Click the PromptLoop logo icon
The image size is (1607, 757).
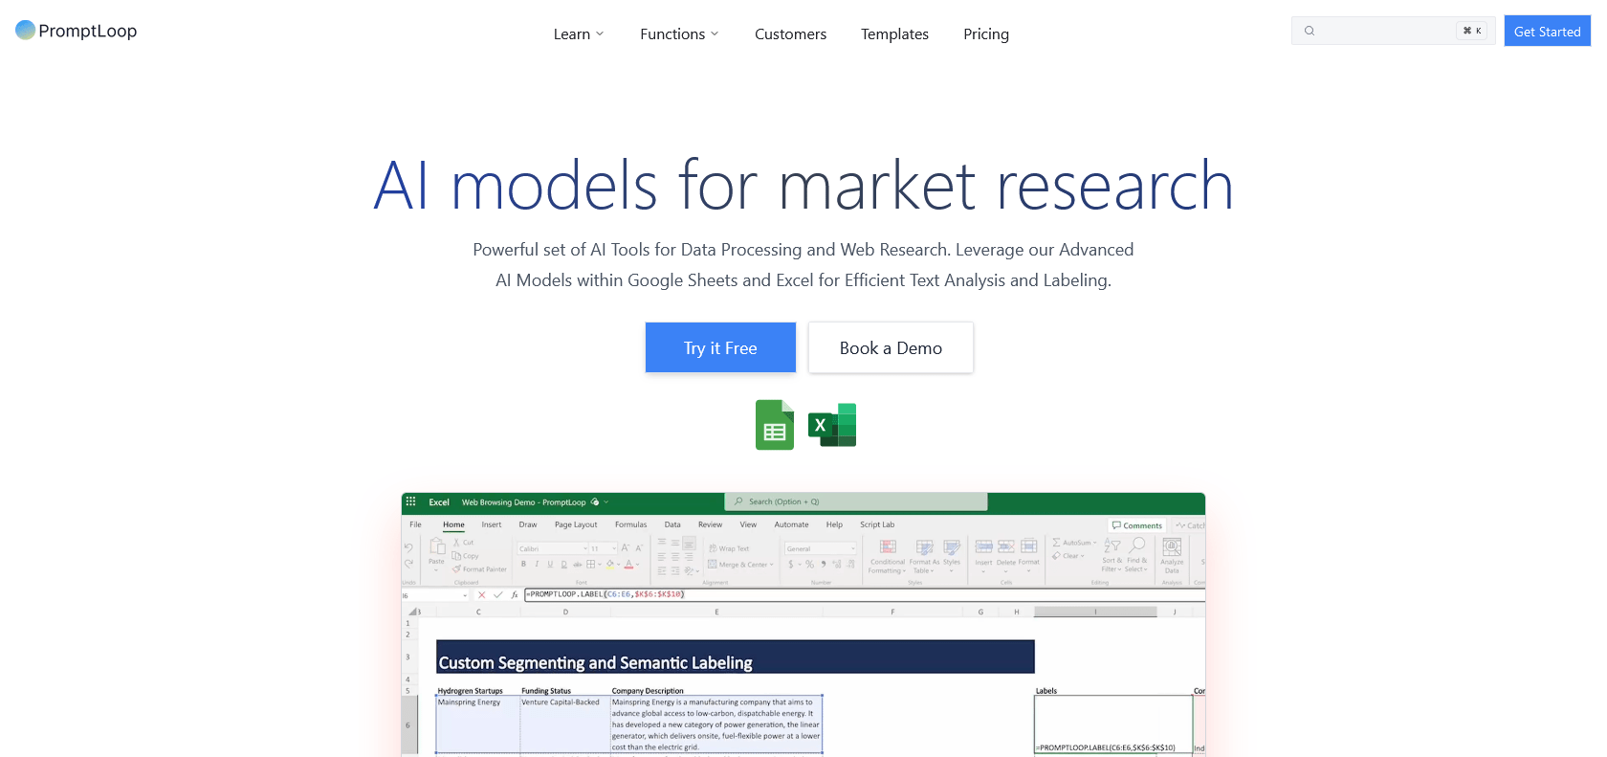26,31
